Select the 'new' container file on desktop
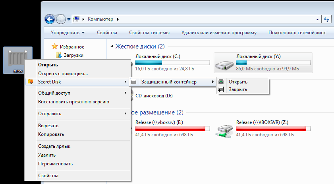Viewport: 334px width, 184px height. click(18, 60)
